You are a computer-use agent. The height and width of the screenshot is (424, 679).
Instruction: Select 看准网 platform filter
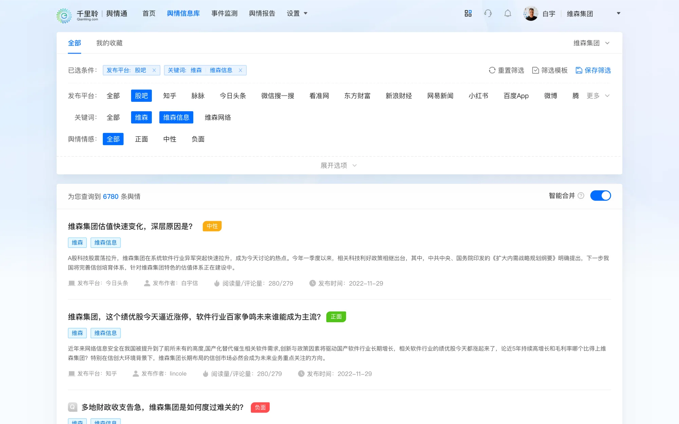click(x=319, y=96)
